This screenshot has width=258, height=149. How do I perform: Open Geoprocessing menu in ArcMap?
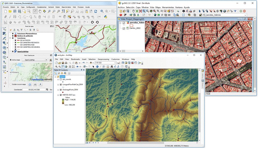coord(103,59)
